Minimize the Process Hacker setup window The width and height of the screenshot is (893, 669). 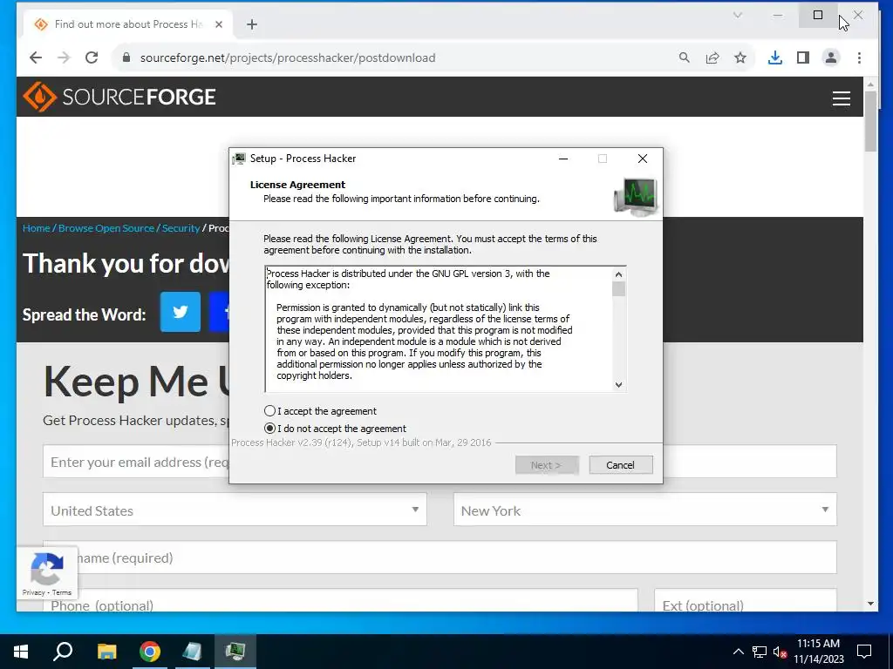[563, 159]
